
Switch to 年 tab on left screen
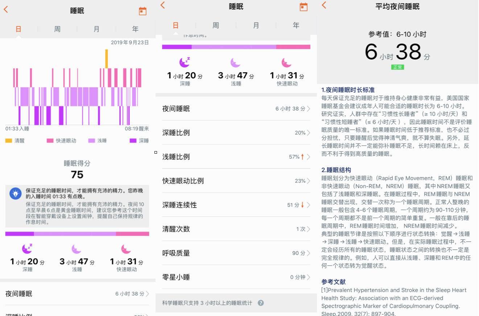pos(135,29)
